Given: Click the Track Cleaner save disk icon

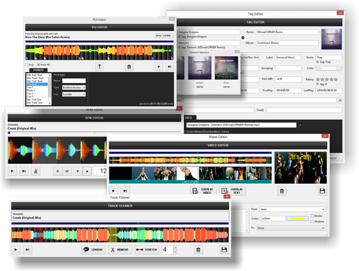Looking at the screenshot, I should 224,249.
